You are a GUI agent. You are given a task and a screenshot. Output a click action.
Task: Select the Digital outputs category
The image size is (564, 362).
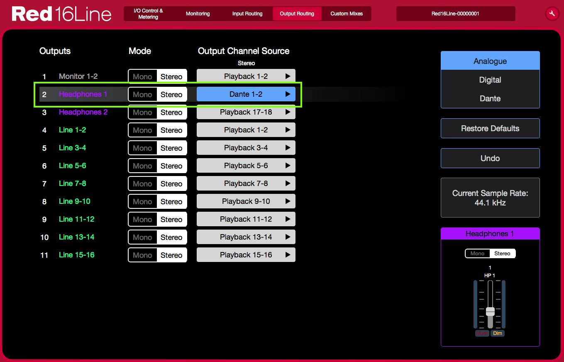point(490,80)
